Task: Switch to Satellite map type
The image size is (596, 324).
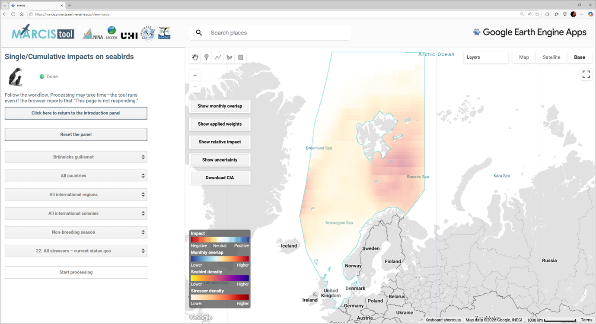Action: pos(551,57)
